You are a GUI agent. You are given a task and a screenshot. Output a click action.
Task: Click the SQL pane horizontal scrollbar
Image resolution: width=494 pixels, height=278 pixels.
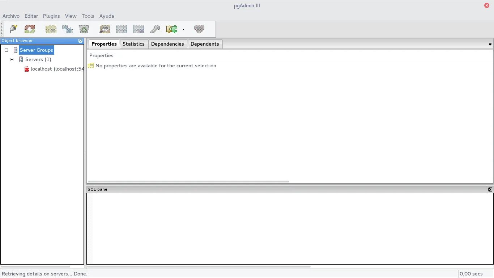tap(199, 267)
